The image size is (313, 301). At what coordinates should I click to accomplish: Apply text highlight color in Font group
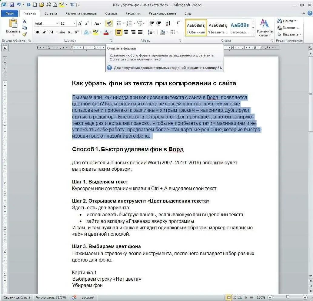coord(96,32)
